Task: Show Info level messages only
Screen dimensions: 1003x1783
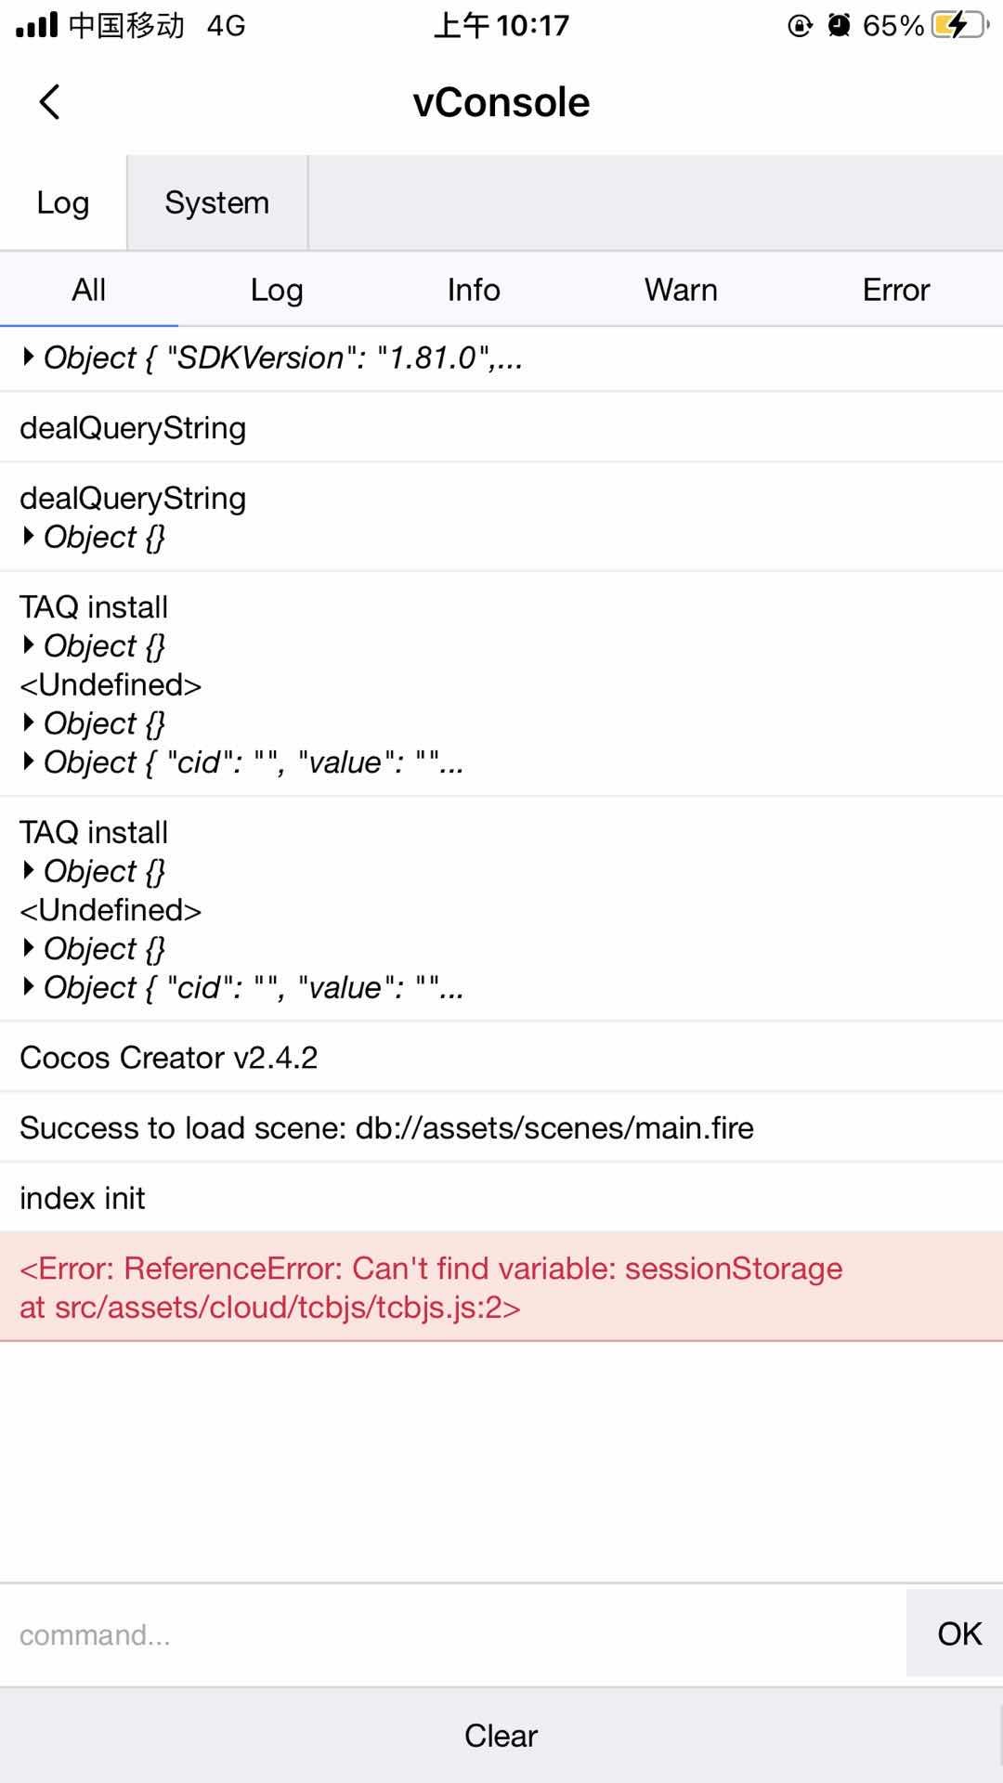Action: [x=474, y=290]
